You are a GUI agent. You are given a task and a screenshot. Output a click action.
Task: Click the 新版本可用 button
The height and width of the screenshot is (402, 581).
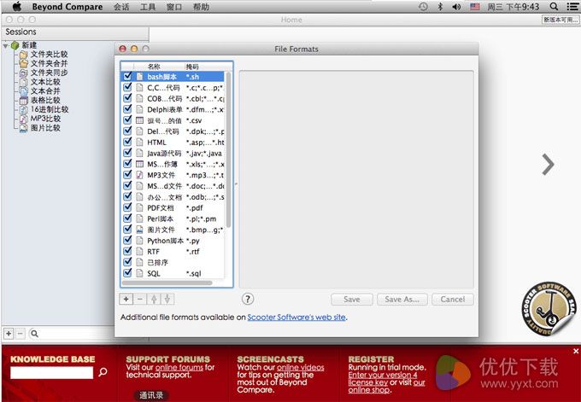[x=560, y=20]
